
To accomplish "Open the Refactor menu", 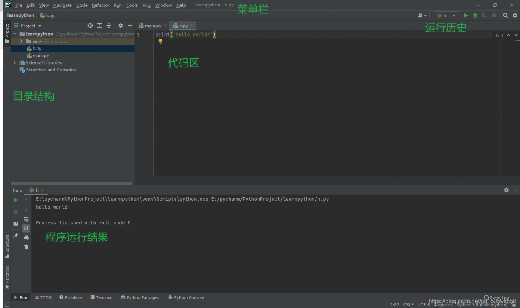I will 100,5.
